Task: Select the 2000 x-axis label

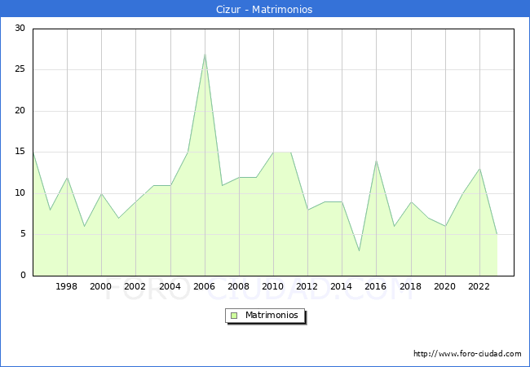Action: click(101, 286)
